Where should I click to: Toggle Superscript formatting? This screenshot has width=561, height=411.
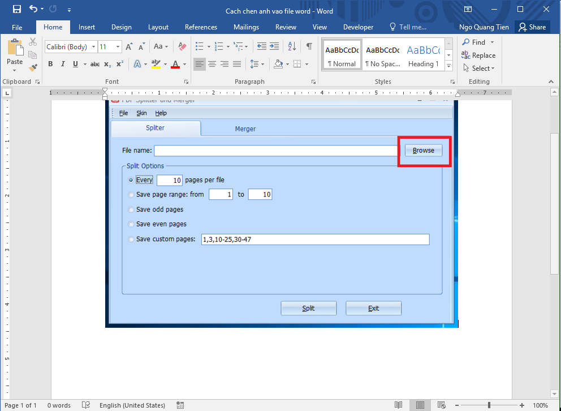[x=120, y=64]
